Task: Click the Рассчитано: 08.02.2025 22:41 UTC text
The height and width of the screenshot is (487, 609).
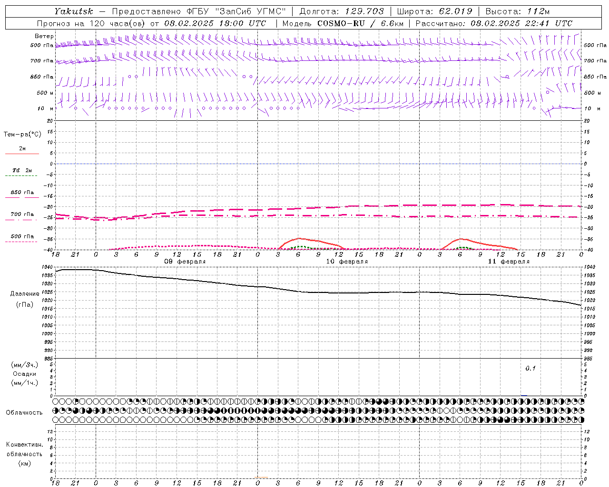Action: tap(494, 23)
